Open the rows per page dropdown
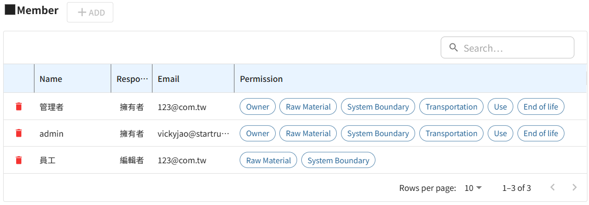Screen dimensions: 589x205 coord(473,188)
